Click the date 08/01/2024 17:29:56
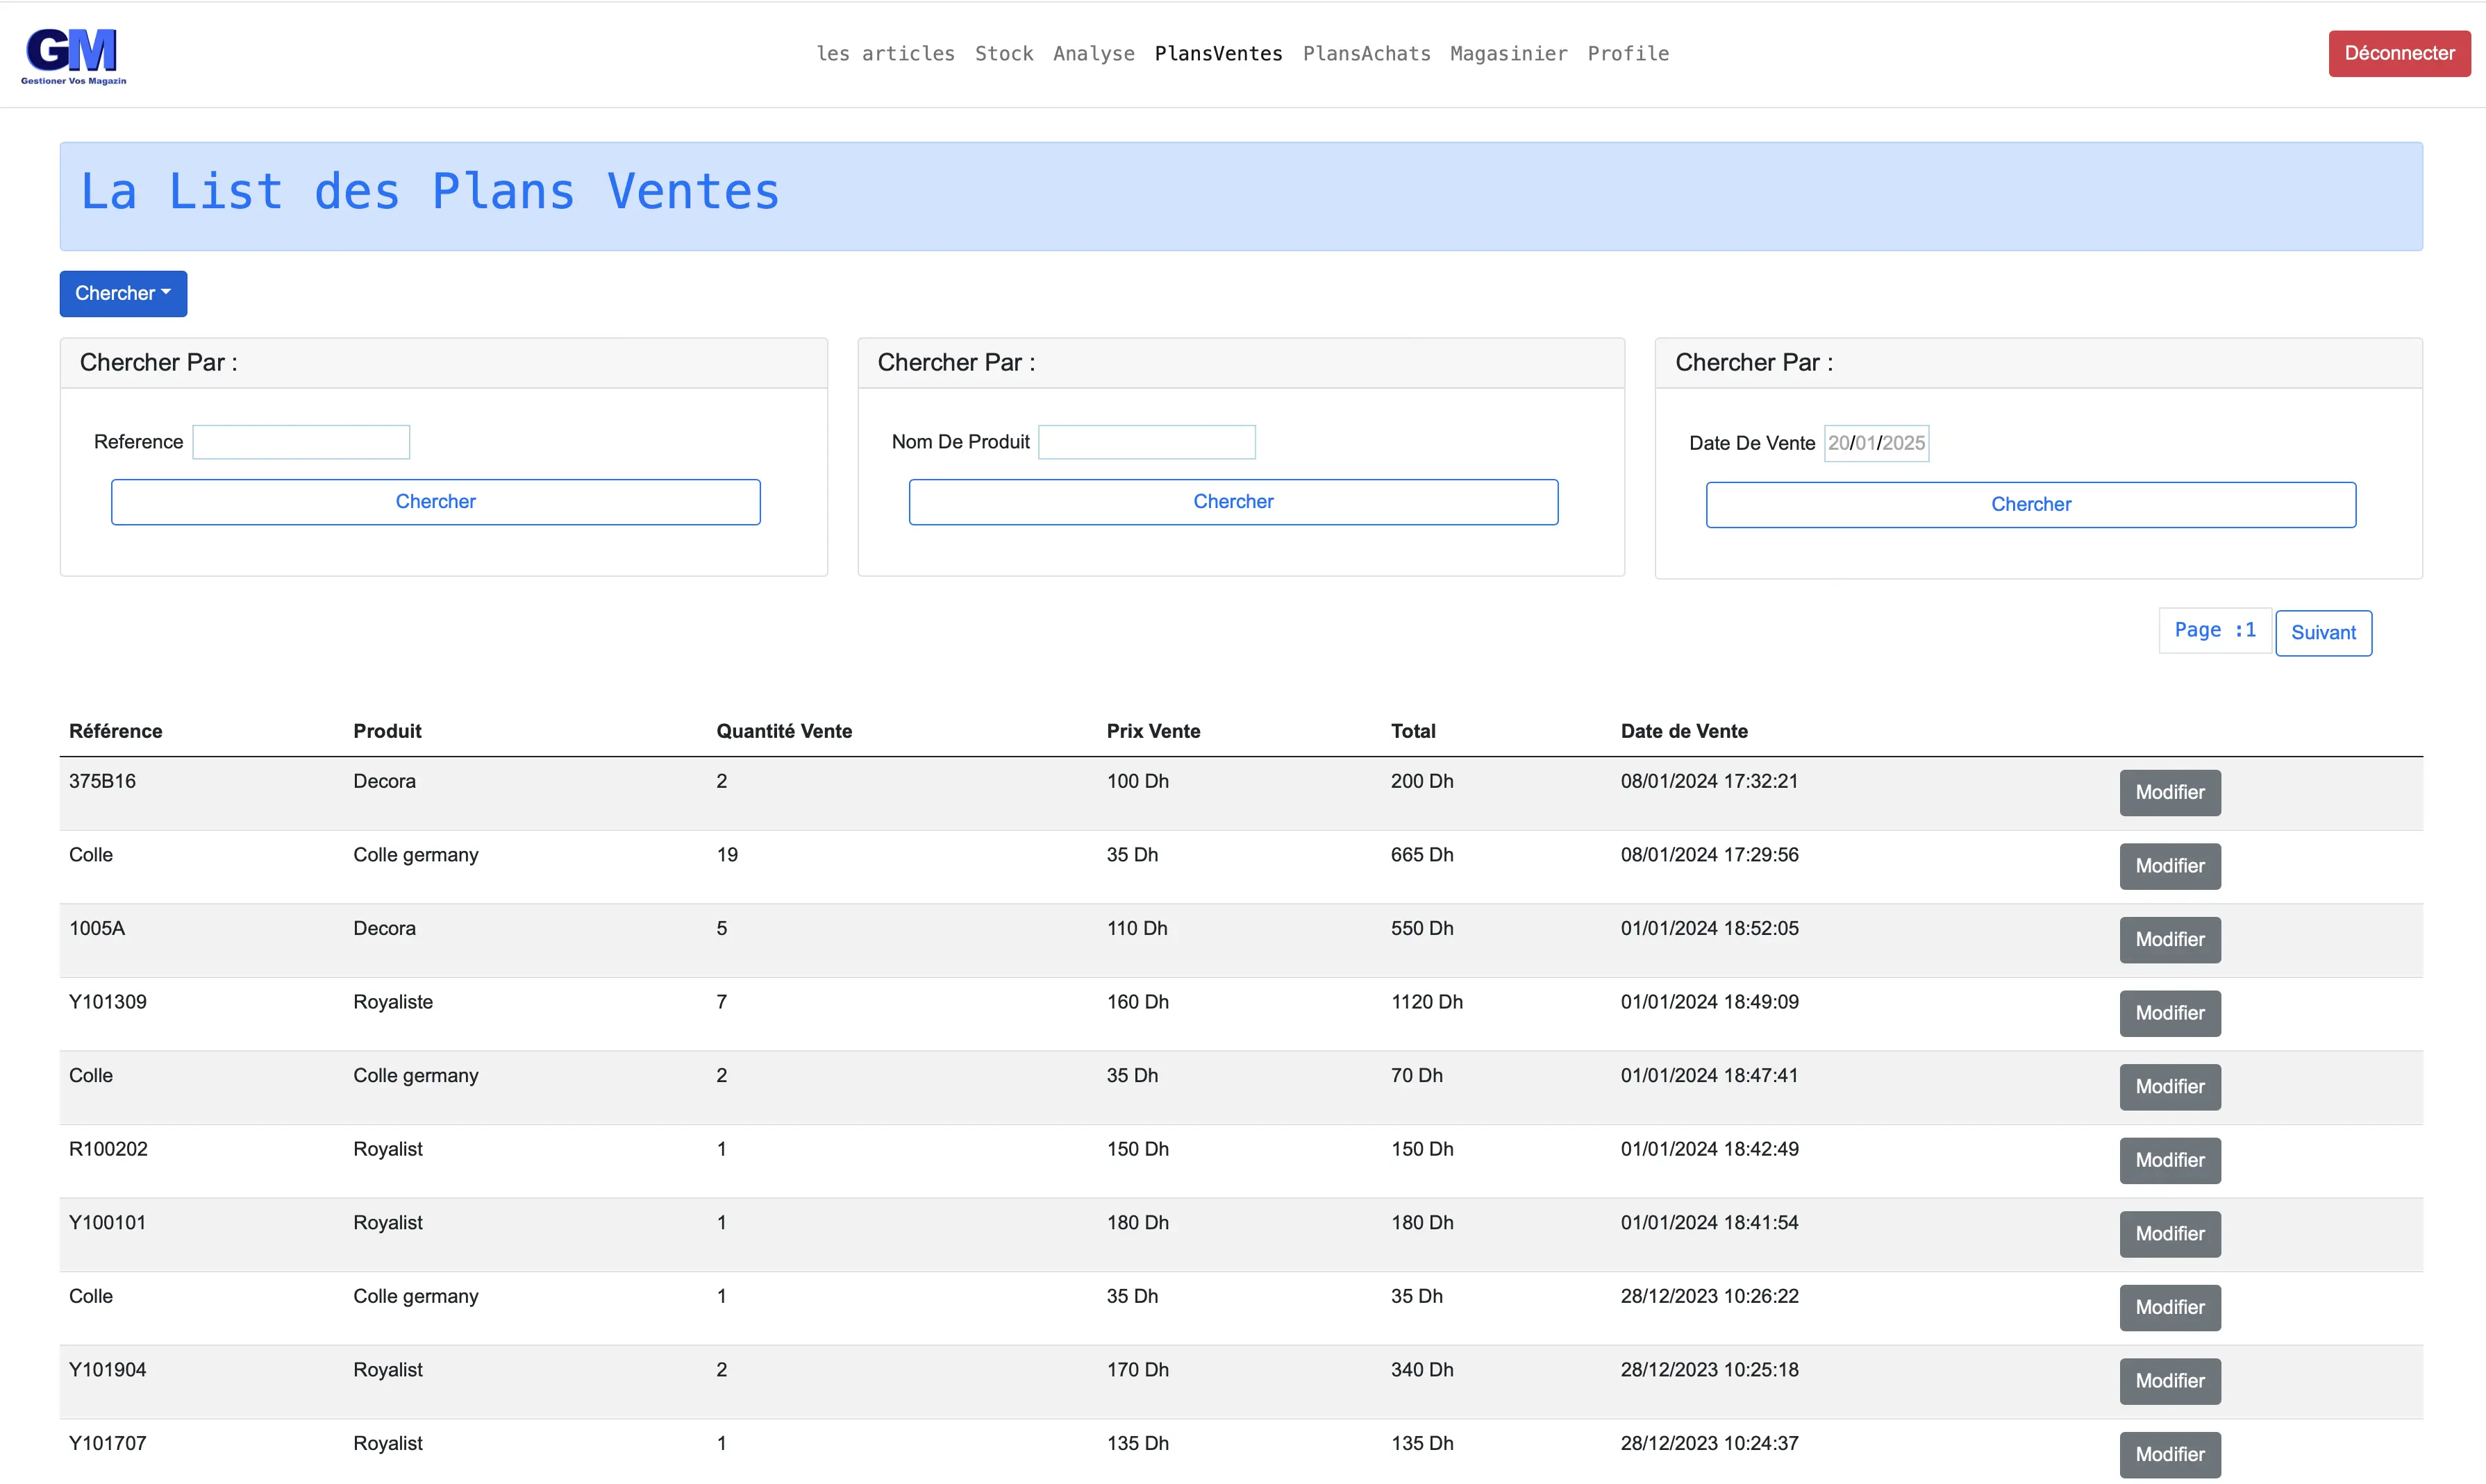Screen dimensions: 2486x1484 point(1710,856)
